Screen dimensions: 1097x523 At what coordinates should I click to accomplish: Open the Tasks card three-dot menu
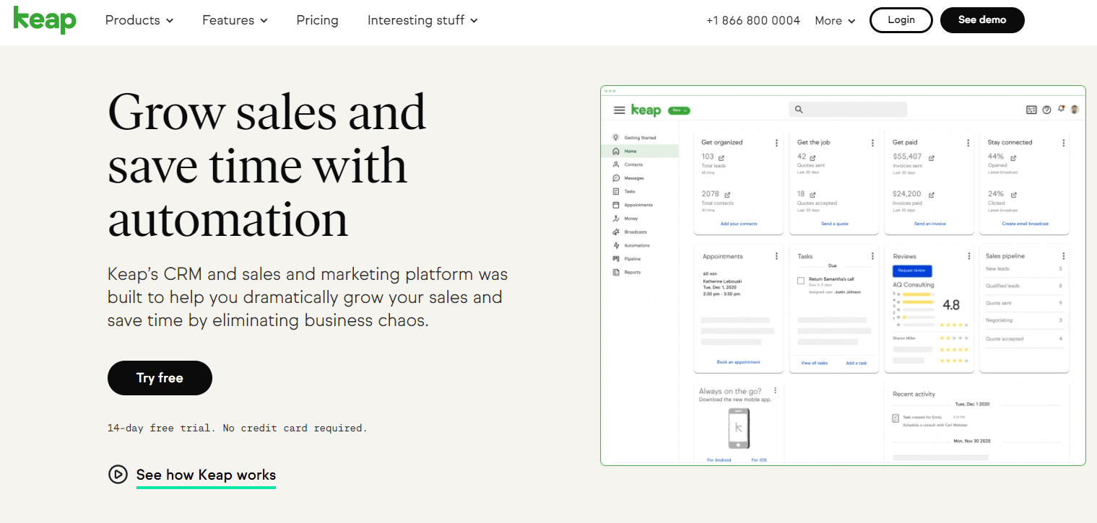(873, 256)
